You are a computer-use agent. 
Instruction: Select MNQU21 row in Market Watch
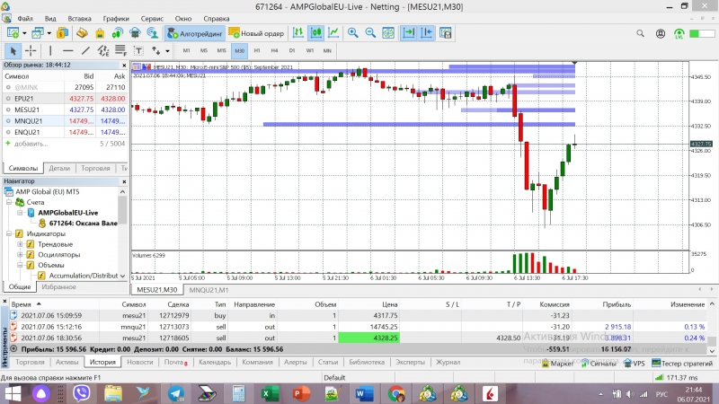(x=65, y=121)
